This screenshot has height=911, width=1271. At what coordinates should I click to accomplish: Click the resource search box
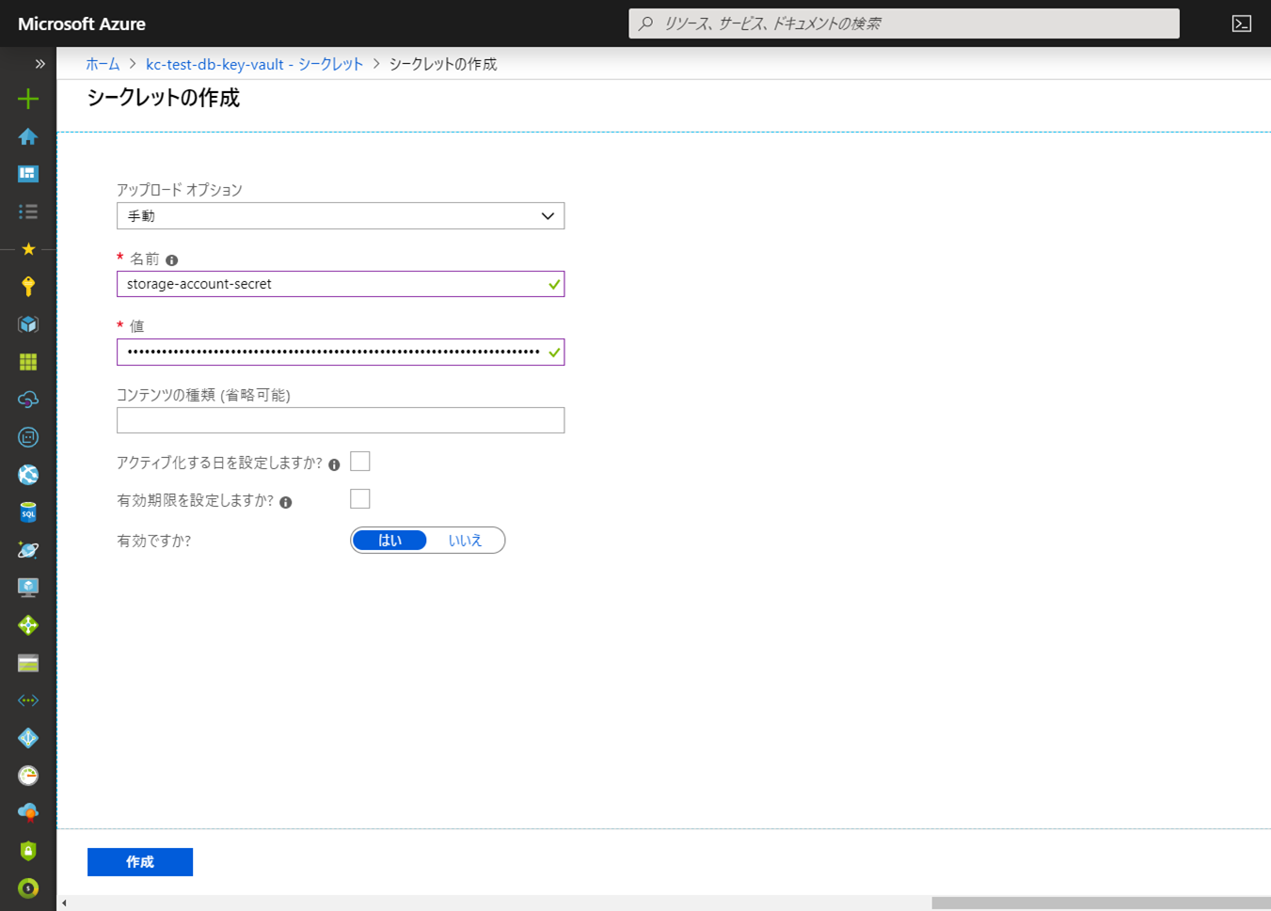point(904,24)
